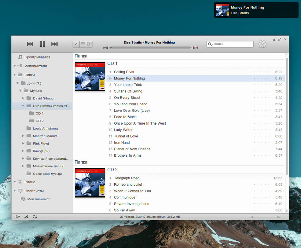The width and height of the screenshot is (301, 248).
Task: Click the Money For Nothing desktop notification
Action: (256, 10)
